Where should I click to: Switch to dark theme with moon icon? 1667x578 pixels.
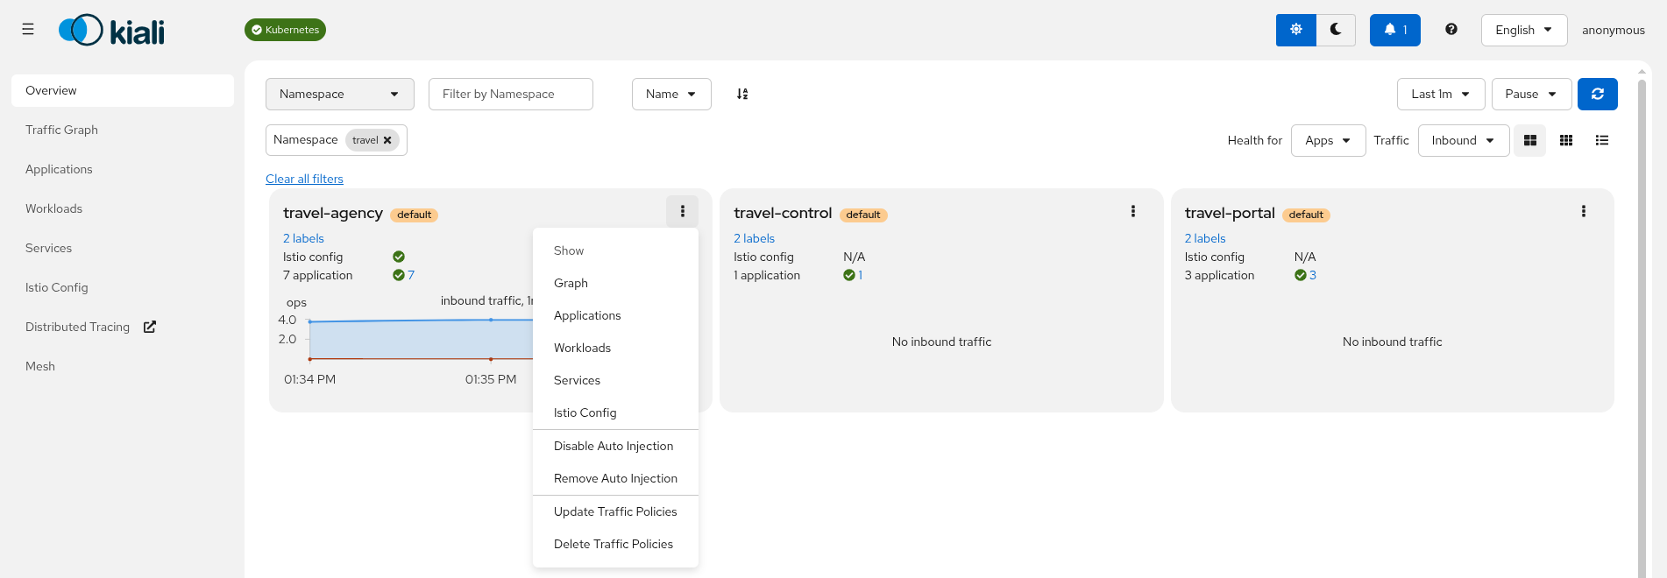point(1336,30)
